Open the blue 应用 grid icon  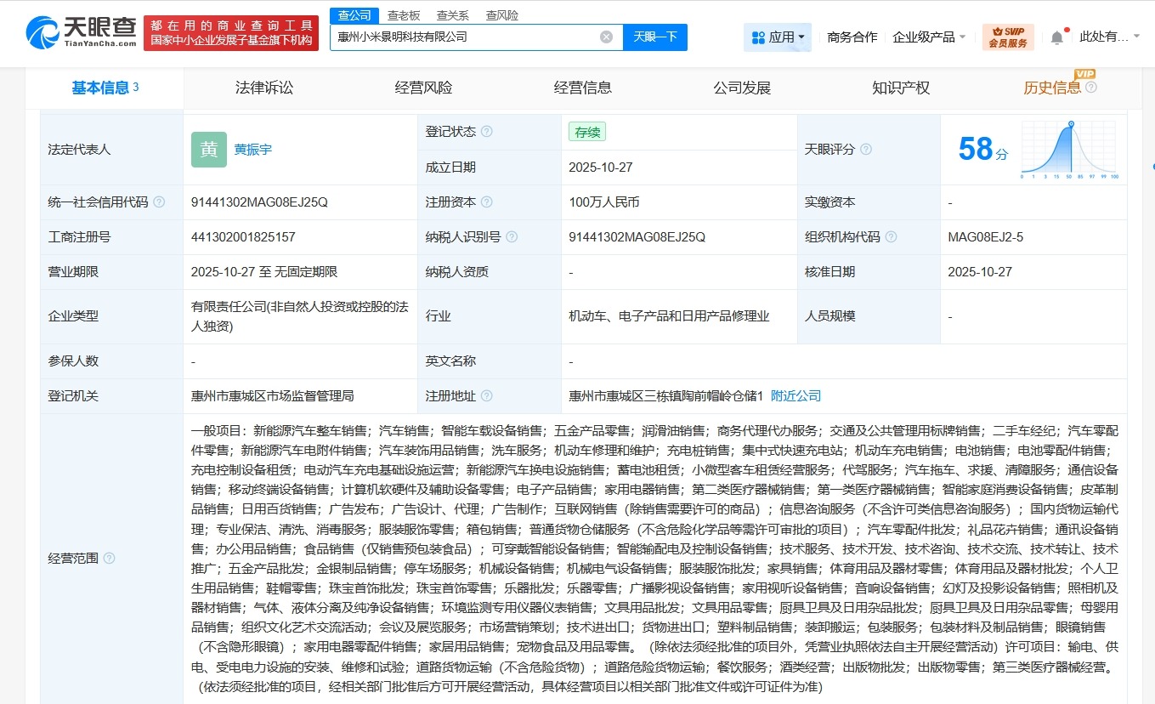pos(759,37)
